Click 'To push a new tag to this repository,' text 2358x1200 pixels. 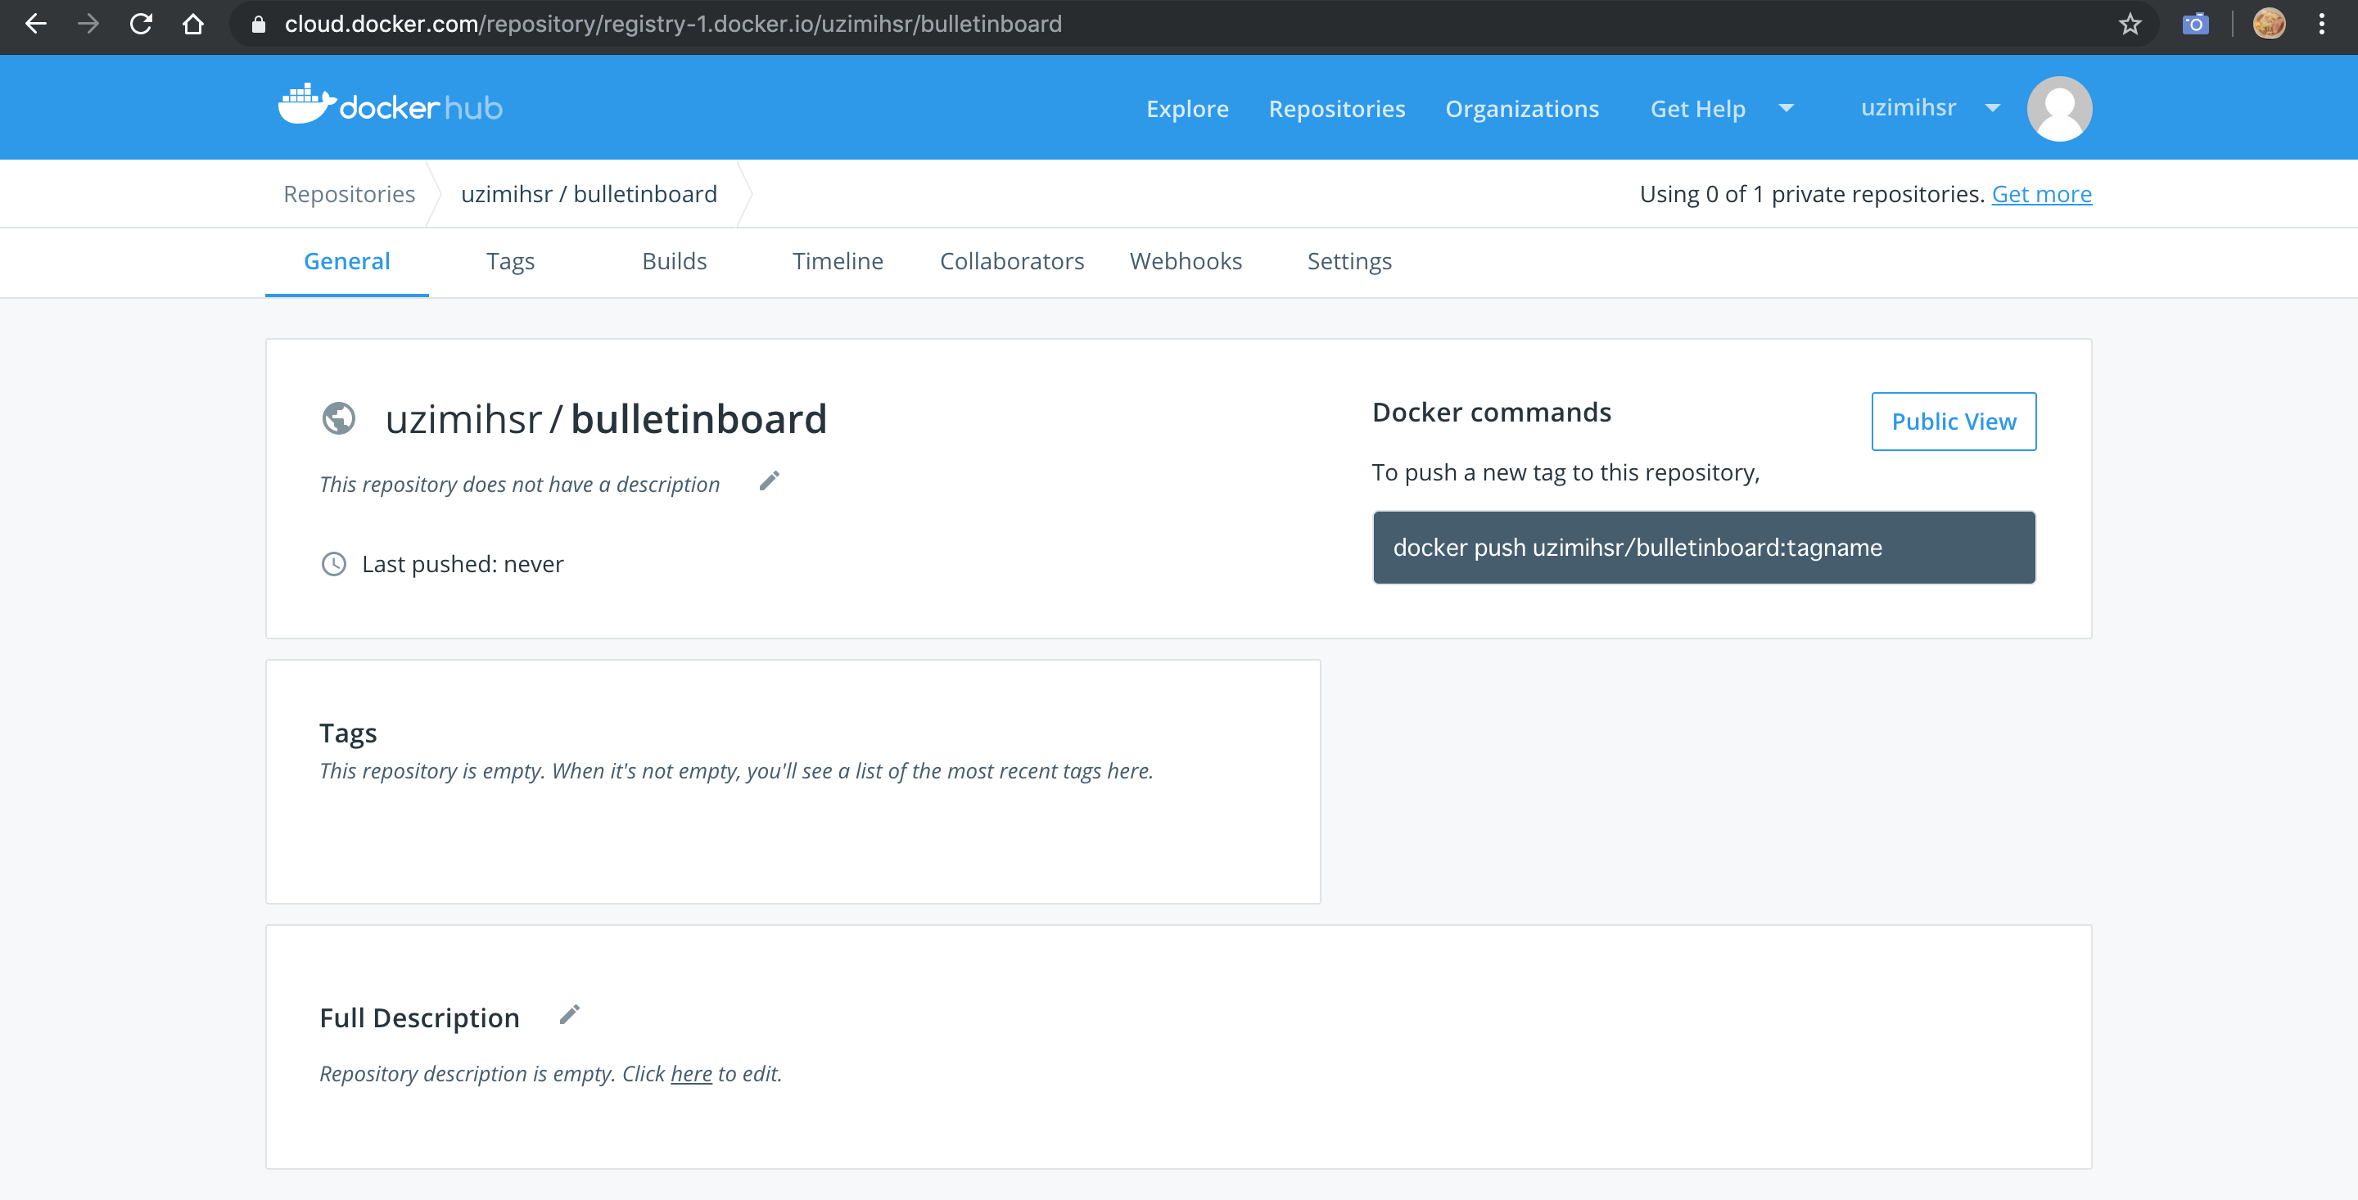(x=1565, y=472)
